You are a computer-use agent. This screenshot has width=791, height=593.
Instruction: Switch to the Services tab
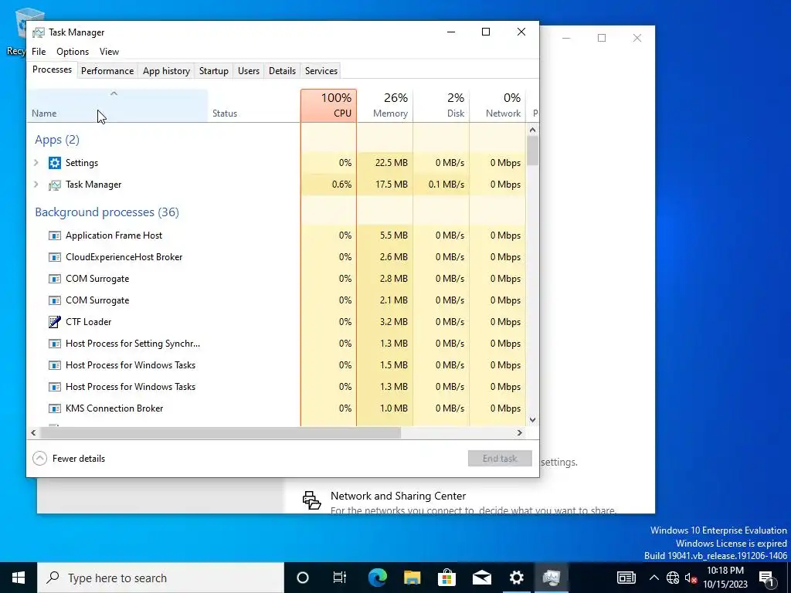(x=321, y=71)
